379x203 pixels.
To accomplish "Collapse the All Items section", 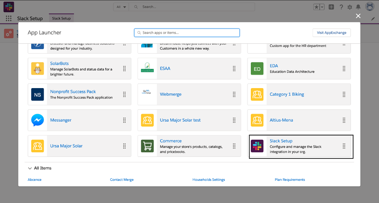I will point(30,168).
